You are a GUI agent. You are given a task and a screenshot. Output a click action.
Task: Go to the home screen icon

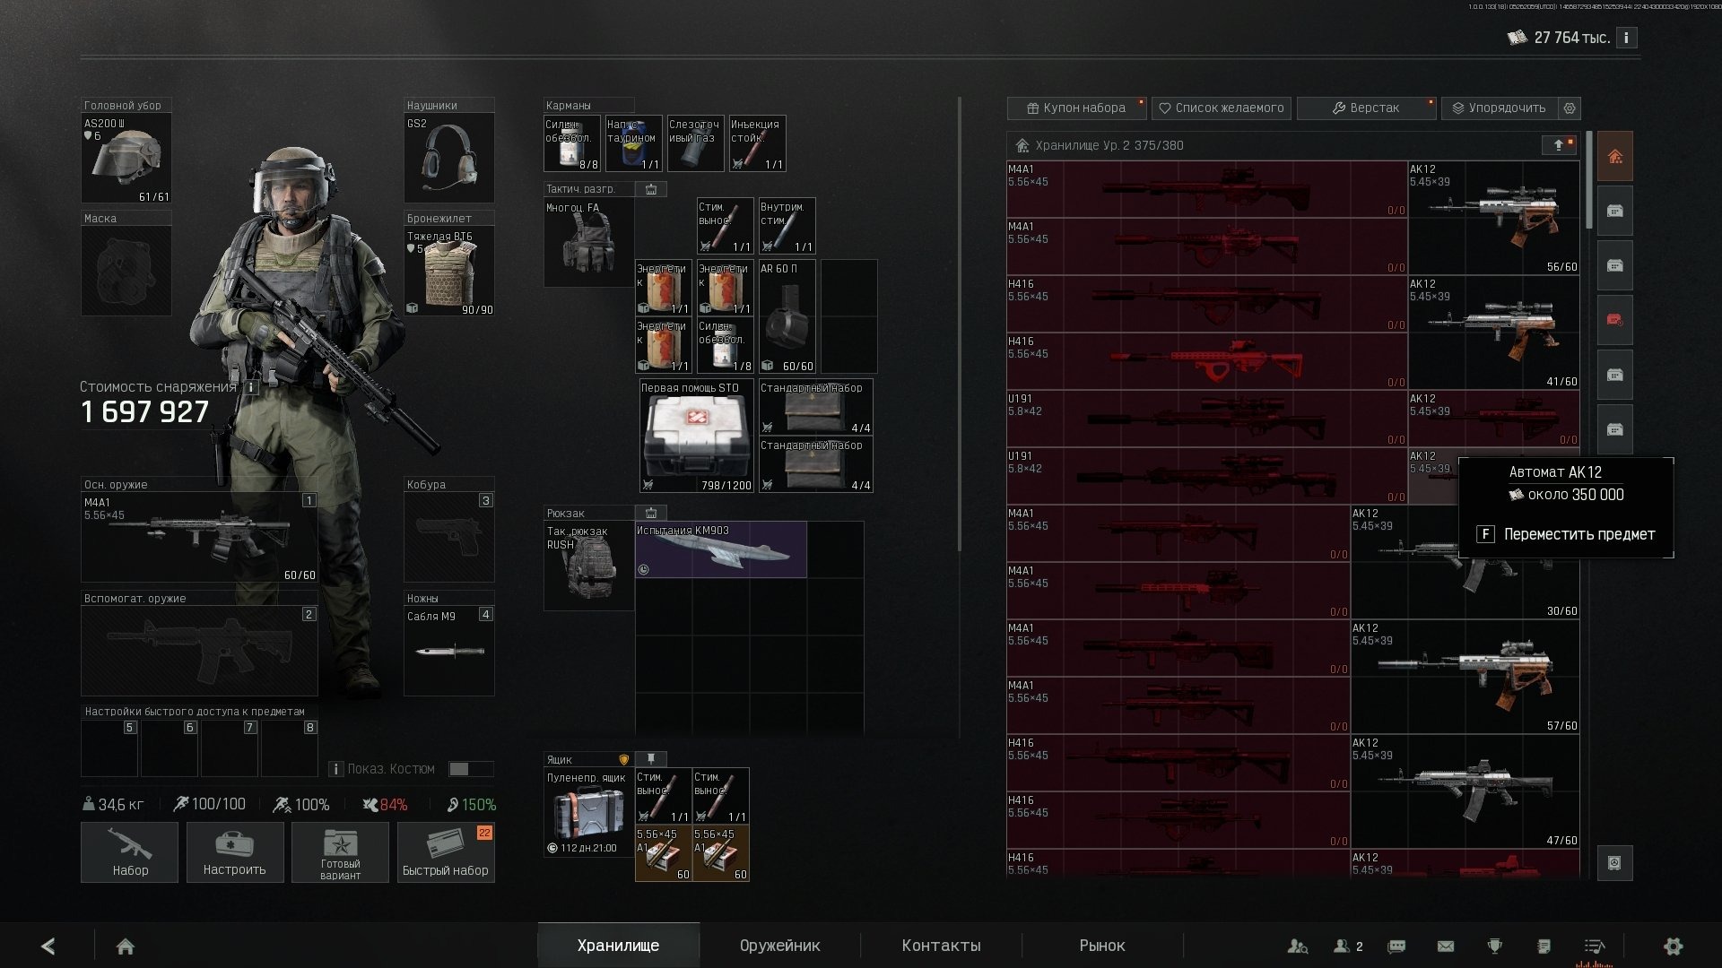tap(126, 946)
